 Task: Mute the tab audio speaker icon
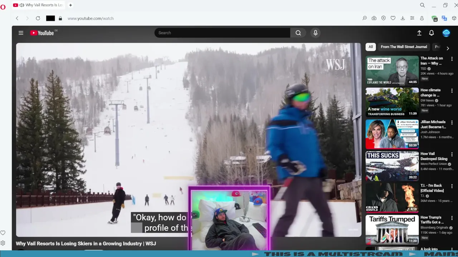click(22, 5)
